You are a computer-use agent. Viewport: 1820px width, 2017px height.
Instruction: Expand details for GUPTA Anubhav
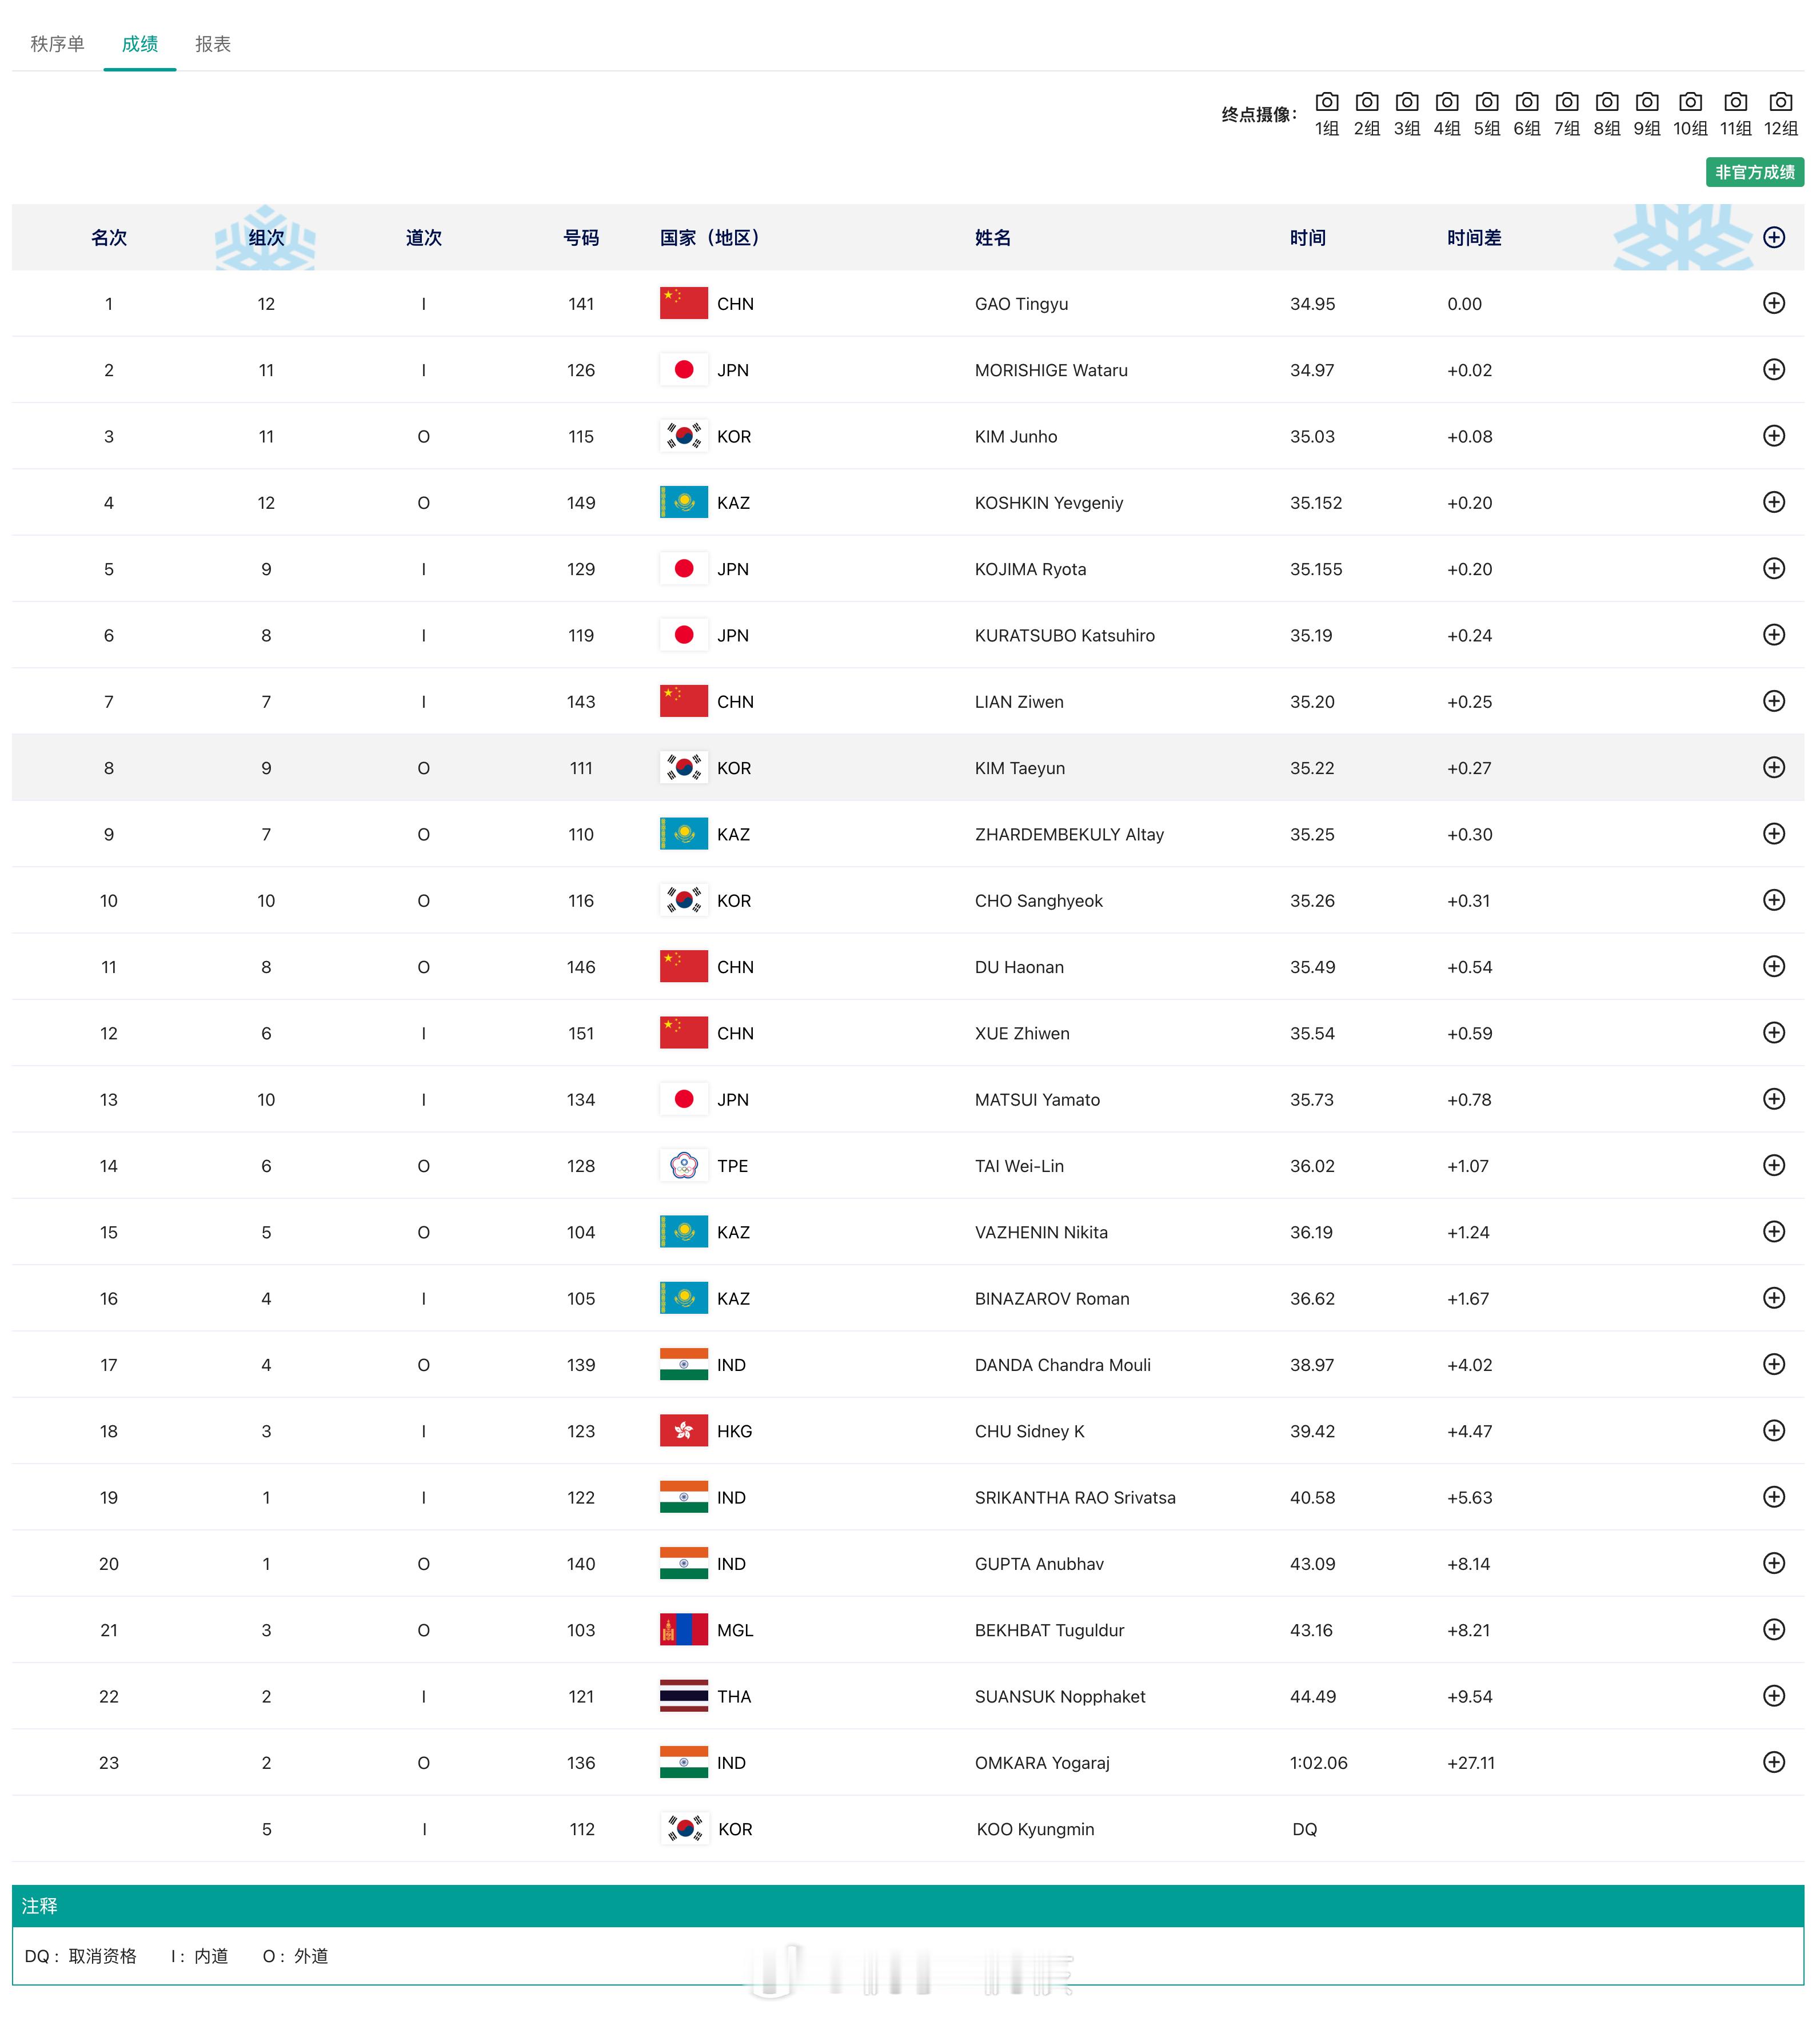1773,1563
